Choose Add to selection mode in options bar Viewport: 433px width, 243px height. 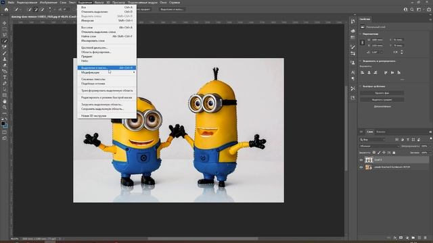click(x=36, y=9)
